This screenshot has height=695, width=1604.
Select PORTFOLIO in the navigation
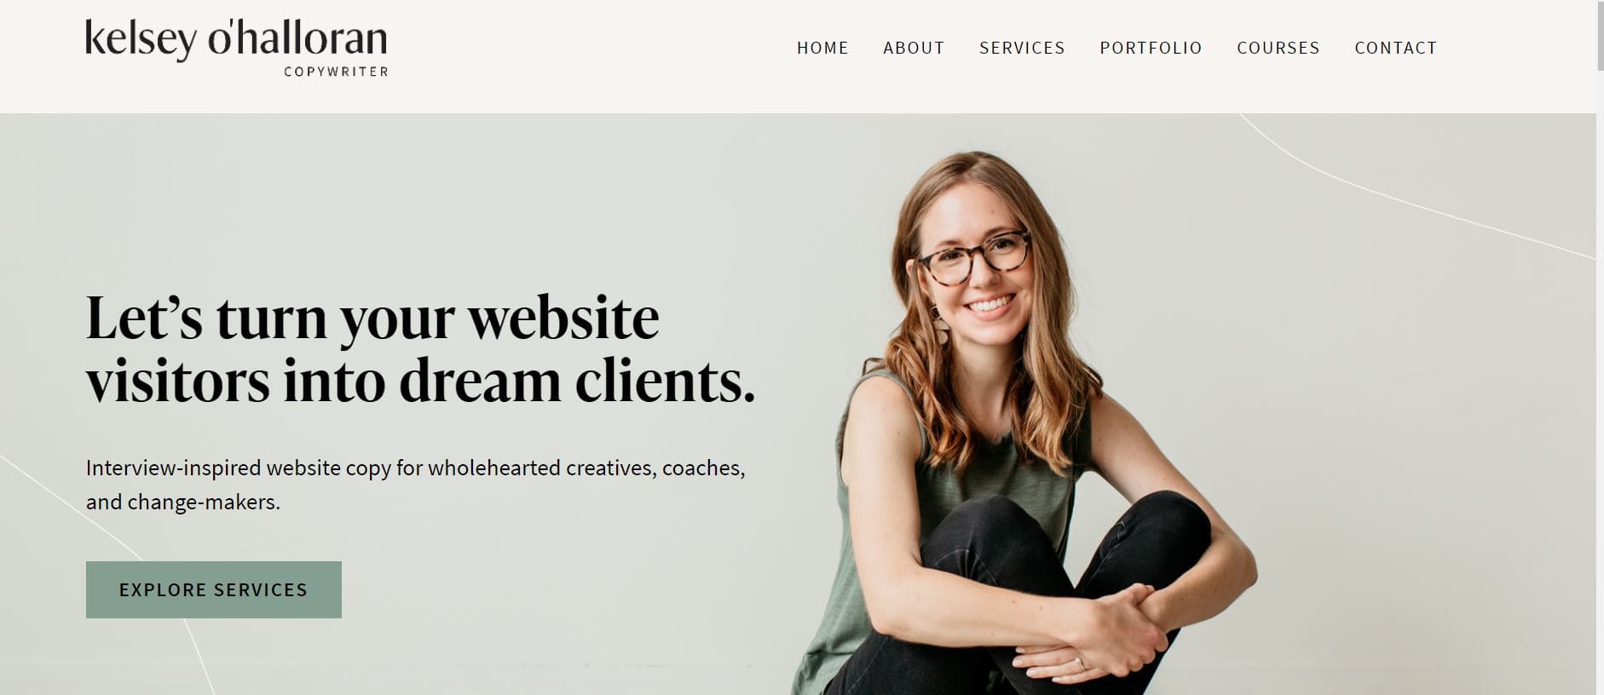1151,49
